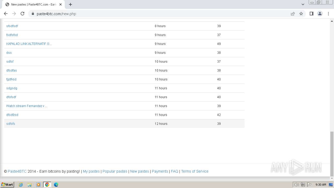Viewport: 334px width, 188px height.
Task: Go to Popular pastes footer link
Action: [x=115, y=171]
